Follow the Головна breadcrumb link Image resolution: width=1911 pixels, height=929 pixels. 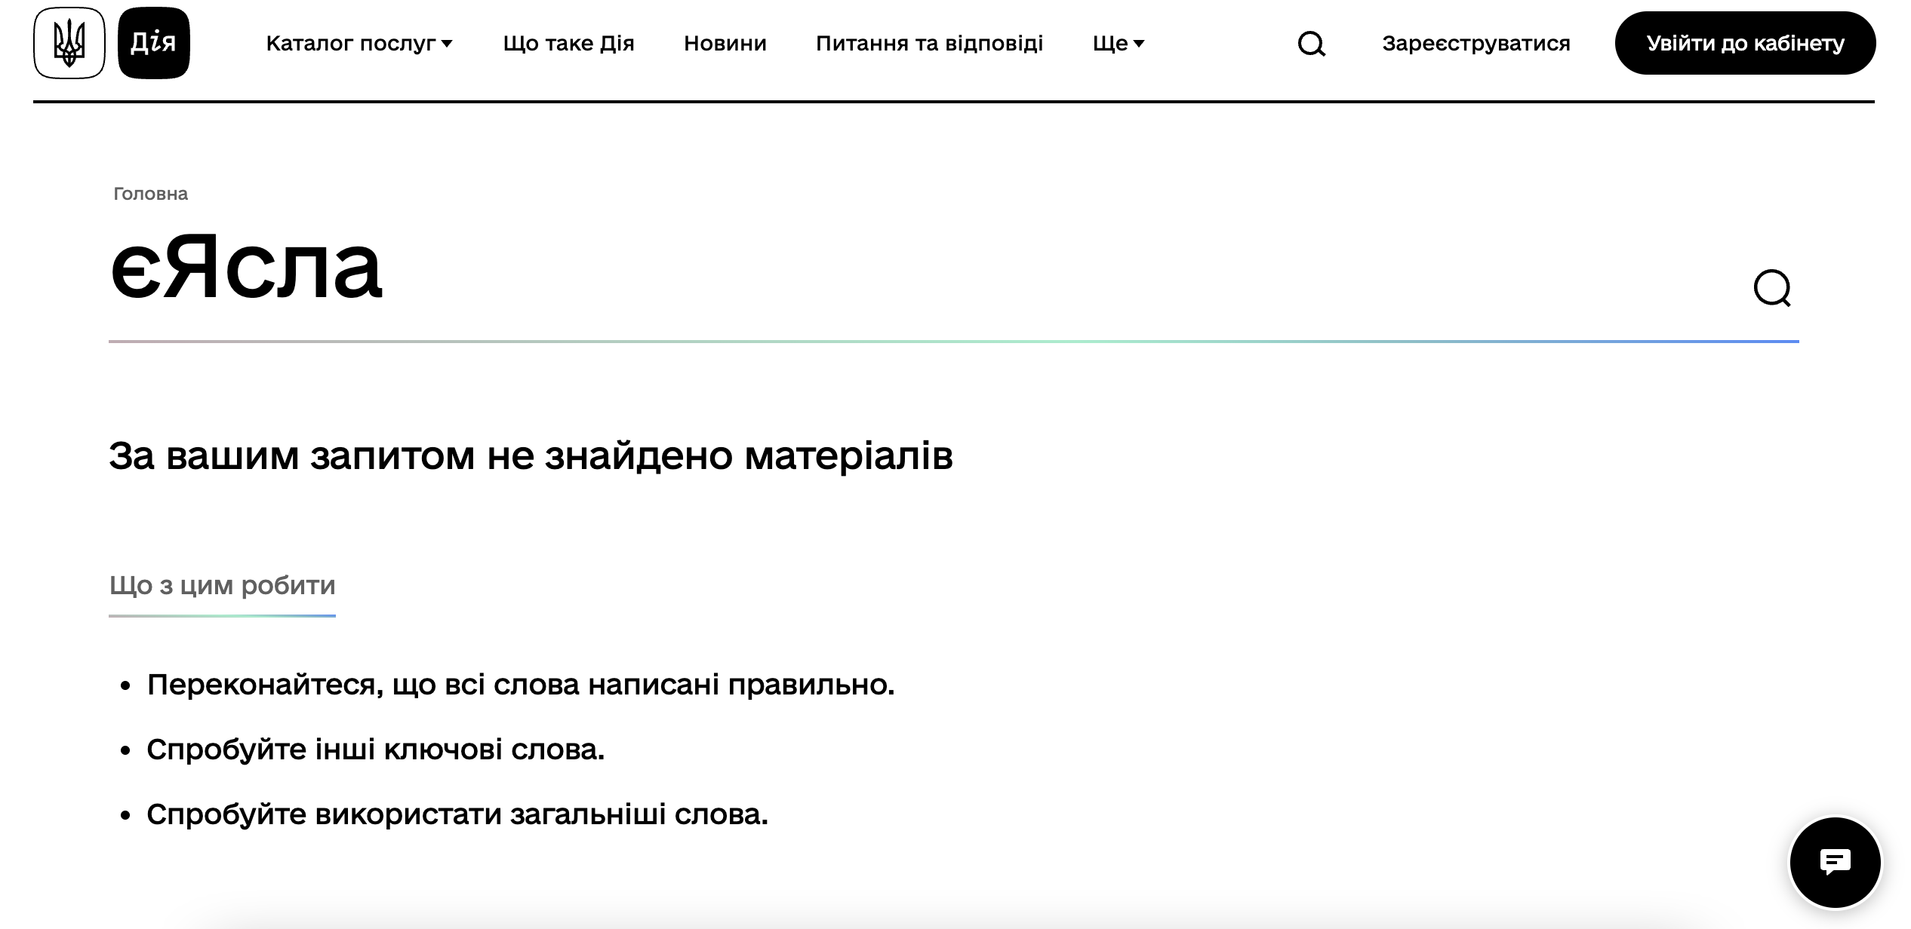point(150,194)
